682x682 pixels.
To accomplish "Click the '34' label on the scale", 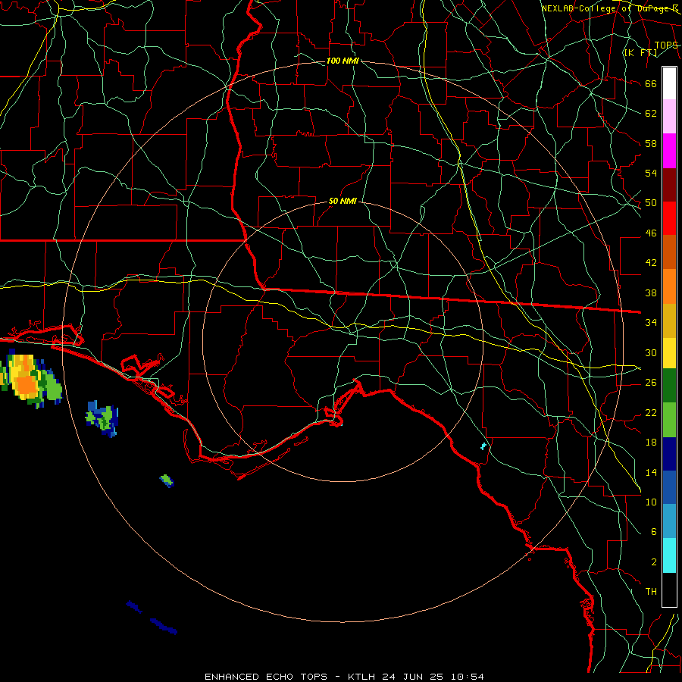I will [651, 323].
